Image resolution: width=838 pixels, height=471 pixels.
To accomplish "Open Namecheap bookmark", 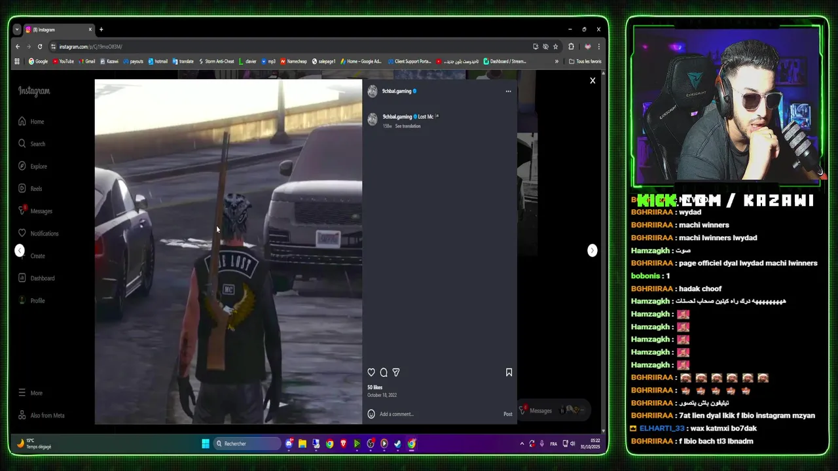I will point(293,61).
